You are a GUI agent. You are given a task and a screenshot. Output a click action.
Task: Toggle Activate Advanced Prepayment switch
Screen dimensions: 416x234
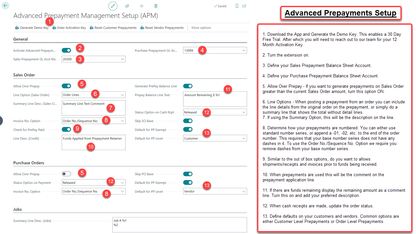[x=66, y=50]
